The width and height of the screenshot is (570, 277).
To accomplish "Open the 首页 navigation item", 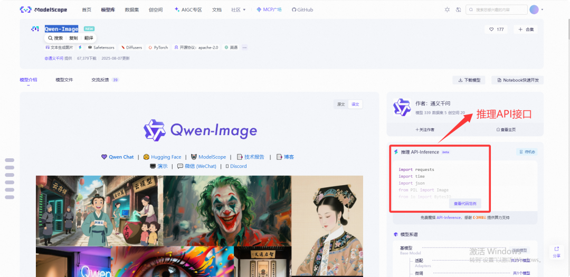I will [x=87, y=10].
